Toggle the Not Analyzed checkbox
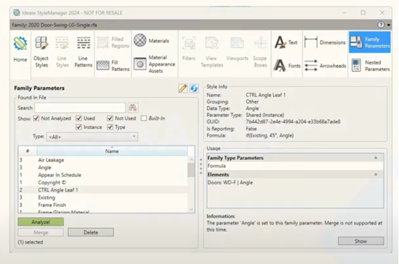Screen dimensions: 399x264 pyautogui.click(x=36, y=118)
